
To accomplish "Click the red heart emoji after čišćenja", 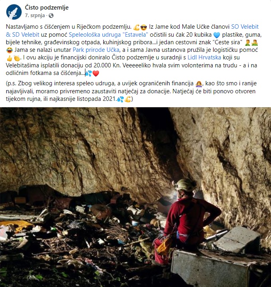I will [x=96, y=73].
